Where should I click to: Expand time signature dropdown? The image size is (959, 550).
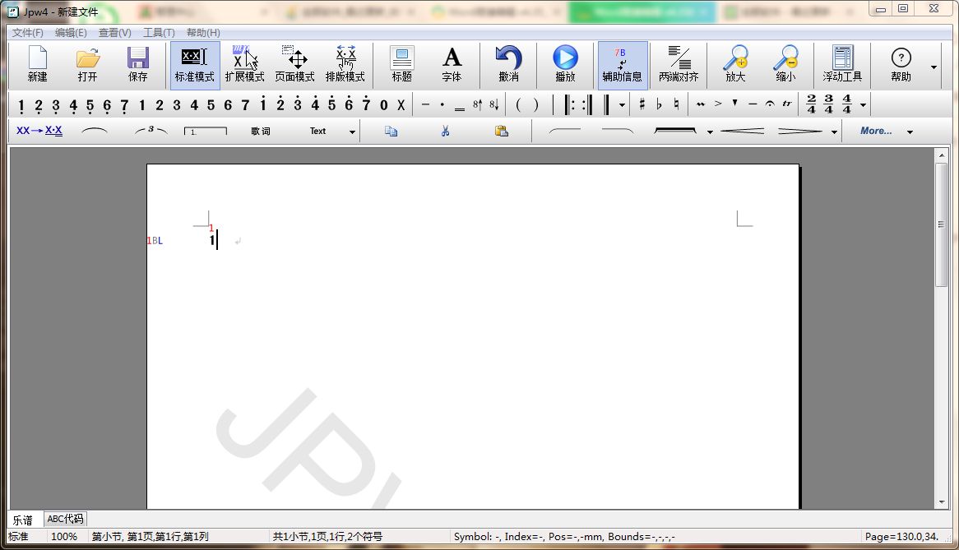pyautogui.click(x=863, y=105)
